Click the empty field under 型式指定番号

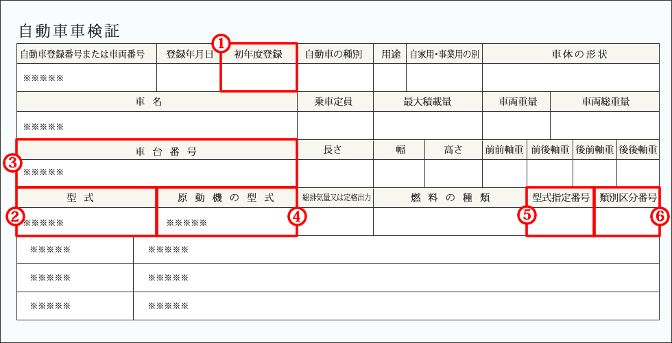tap(560, 222)
